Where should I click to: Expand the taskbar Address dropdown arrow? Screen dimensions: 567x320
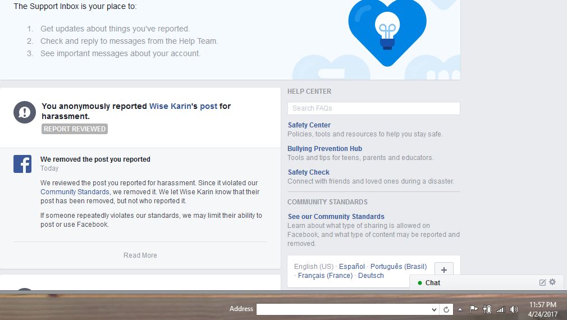(434, 309)
